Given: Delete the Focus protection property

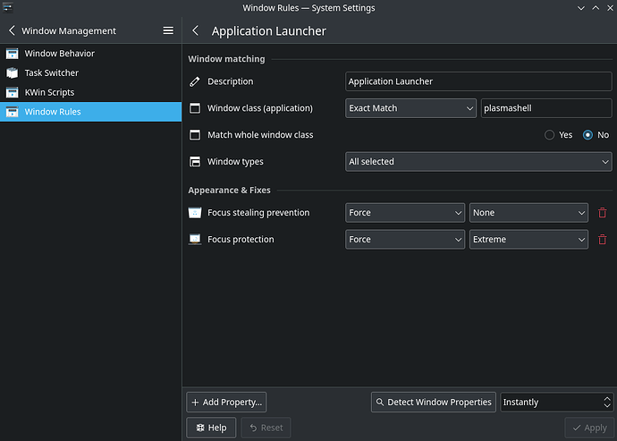Looking at the screenshot, I should pos(602,240).
